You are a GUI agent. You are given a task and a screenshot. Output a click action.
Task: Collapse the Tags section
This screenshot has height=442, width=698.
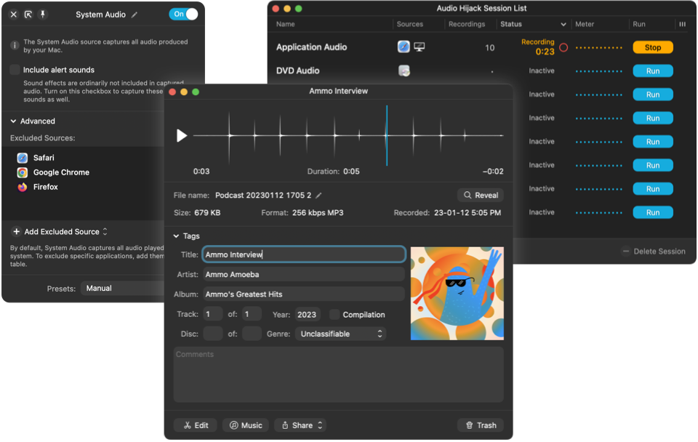click(176, 236)
